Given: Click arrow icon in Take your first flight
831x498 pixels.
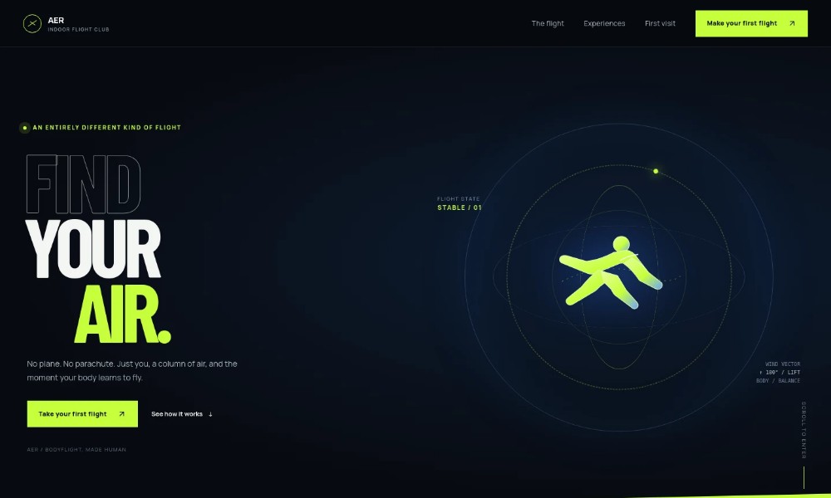Looking at the screenshot, I should [x=121, y=414].
